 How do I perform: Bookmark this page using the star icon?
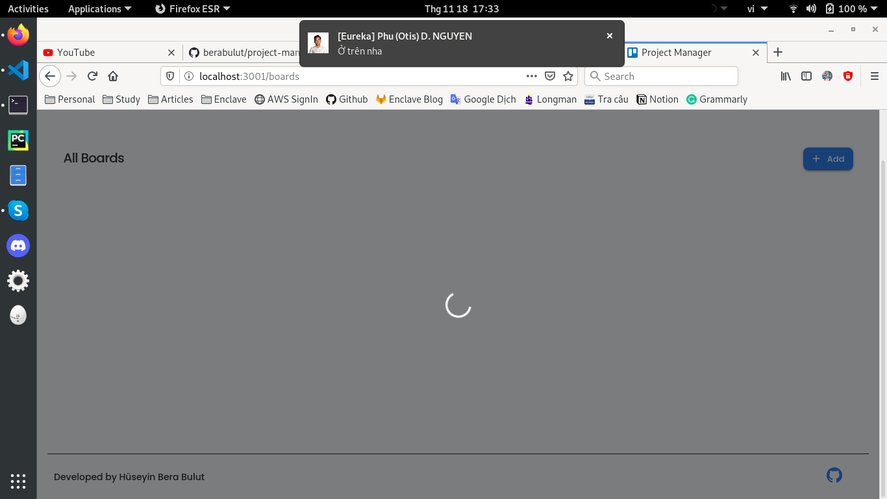click(x=568, y=76)
